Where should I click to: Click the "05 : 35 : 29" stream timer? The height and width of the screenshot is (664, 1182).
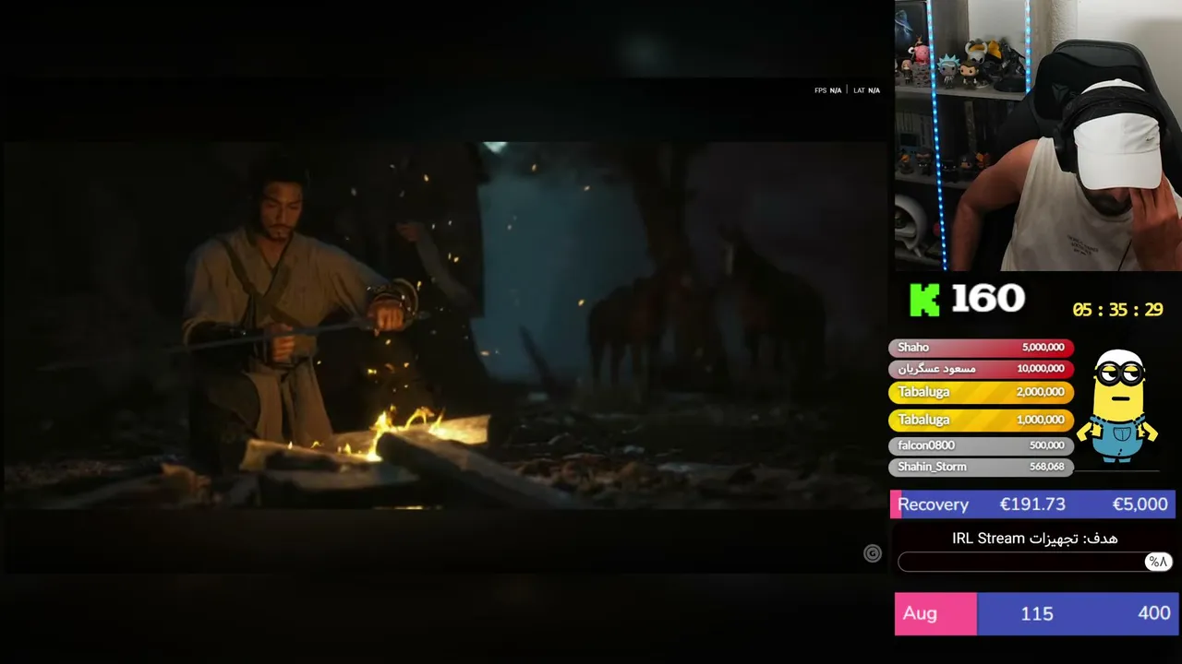click(1117, 310)
